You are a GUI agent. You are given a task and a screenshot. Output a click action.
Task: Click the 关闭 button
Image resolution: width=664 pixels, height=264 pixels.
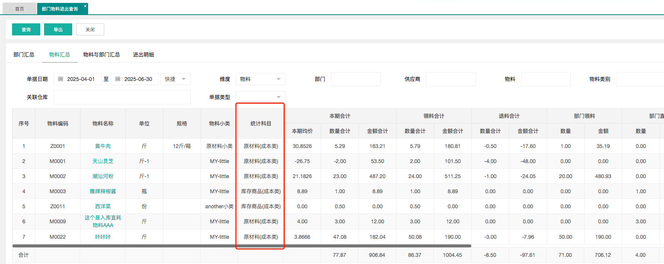click(x=90, y=29)
